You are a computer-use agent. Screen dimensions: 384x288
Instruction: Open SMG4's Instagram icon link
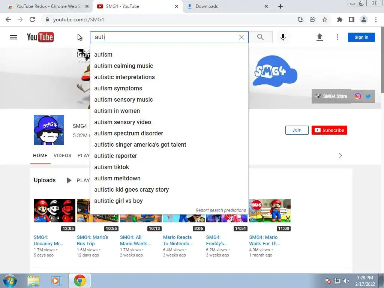coord(357,96)
